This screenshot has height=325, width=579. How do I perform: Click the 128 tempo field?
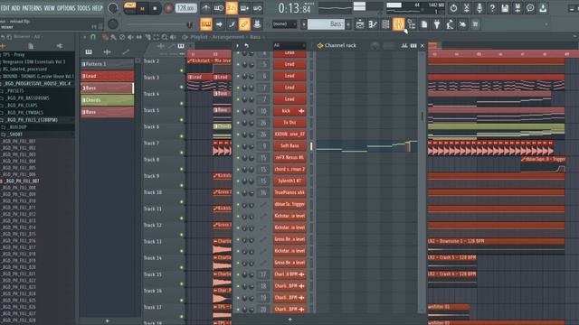(x=185, y=8)
